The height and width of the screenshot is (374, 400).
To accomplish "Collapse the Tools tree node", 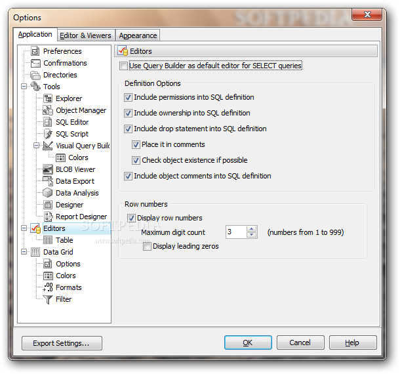I will [24, 87].
